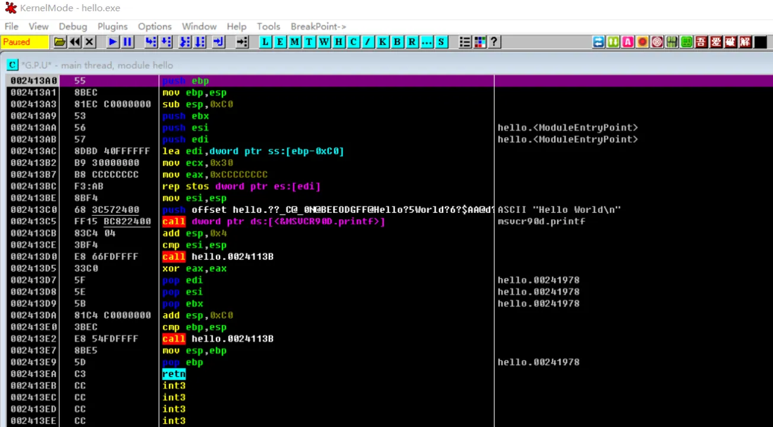Click the bullseye target toolbar icon
Image resolution: width=773 pixels, height=427 pixels.
[657, 42]
